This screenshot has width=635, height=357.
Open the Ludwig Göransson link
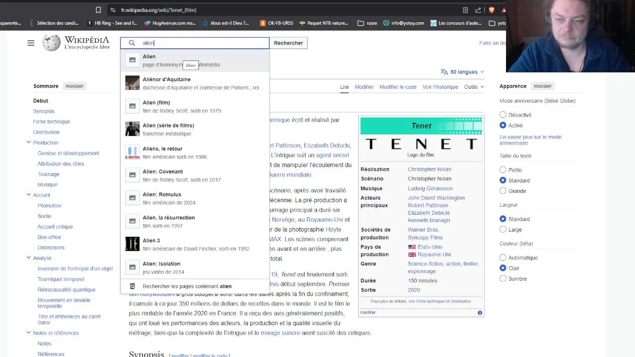click(430, 188)
